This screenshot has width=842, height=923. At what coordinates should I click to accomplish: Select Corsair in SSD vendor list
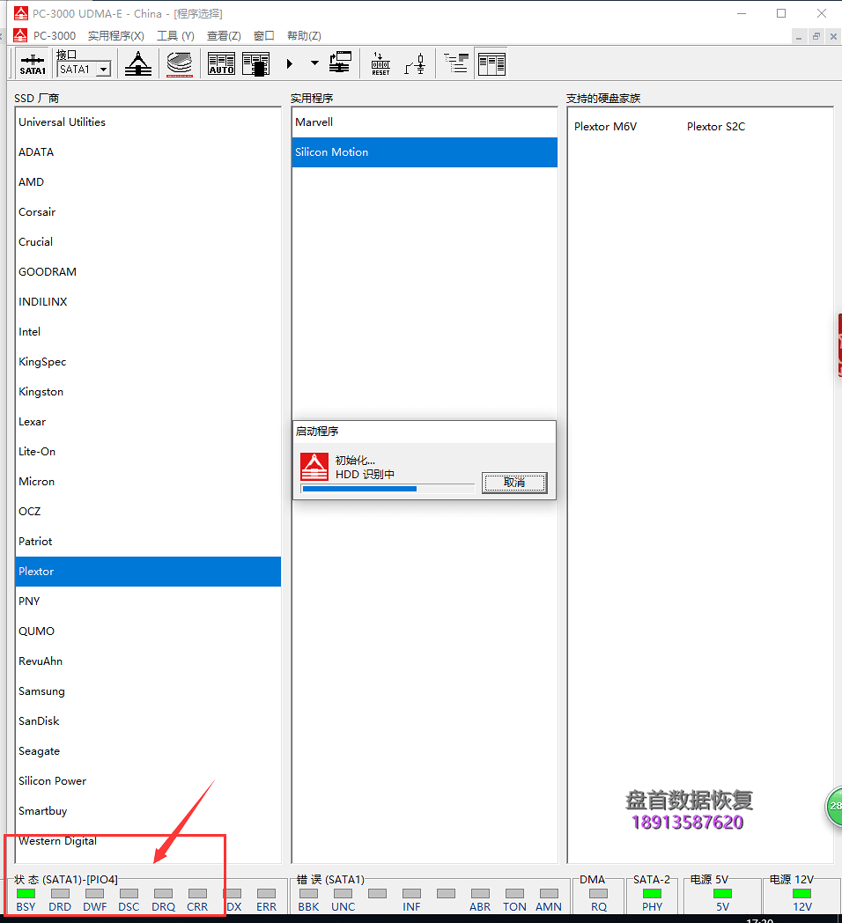[x=148, y=212]
